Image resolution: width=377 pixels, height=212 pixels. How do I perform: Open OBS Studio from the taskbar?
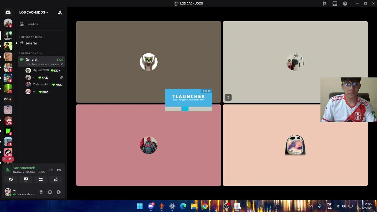tap(226, 206)
